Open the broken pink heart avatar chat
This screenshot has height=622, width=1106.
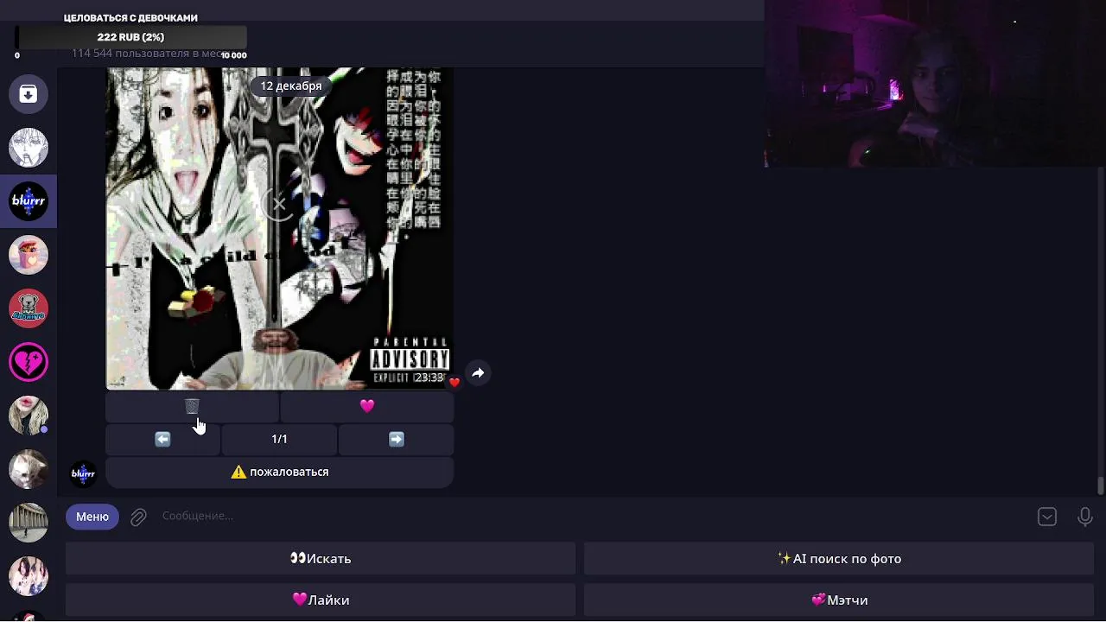(x=29, y=362)
